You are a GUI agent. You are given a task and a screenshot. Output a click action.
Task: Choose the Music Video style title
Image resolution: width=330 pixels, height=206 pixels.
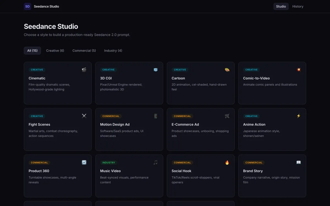coord(110,171)
